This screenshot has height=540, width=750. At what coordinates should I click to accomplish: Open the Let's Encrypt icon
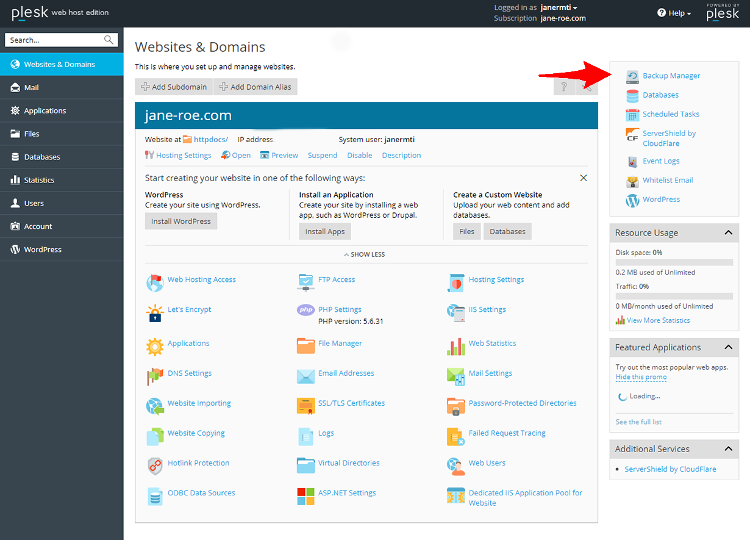155,313
